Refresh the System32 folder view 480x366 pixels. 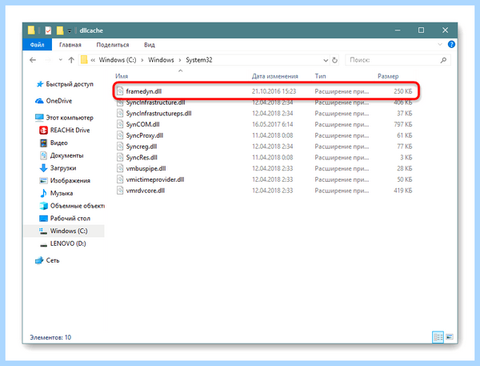click(x=335, y=60)
